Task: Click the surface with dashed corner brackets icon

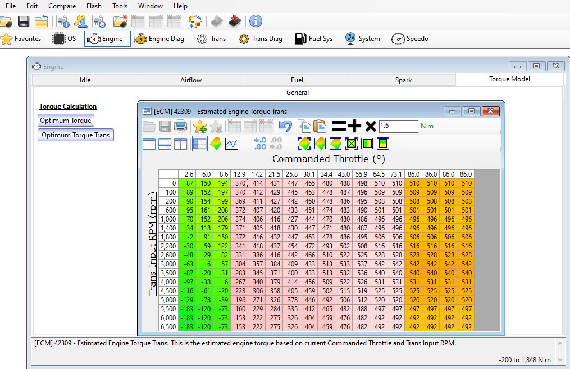Action: [304, 144]
